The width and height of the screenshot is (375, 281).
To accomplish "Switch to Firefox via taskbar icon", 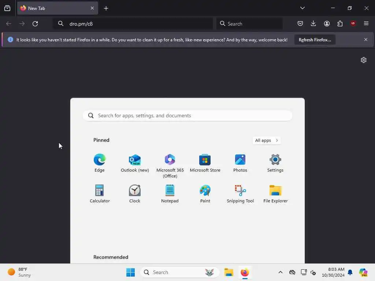I will click(x=245, y=272).
